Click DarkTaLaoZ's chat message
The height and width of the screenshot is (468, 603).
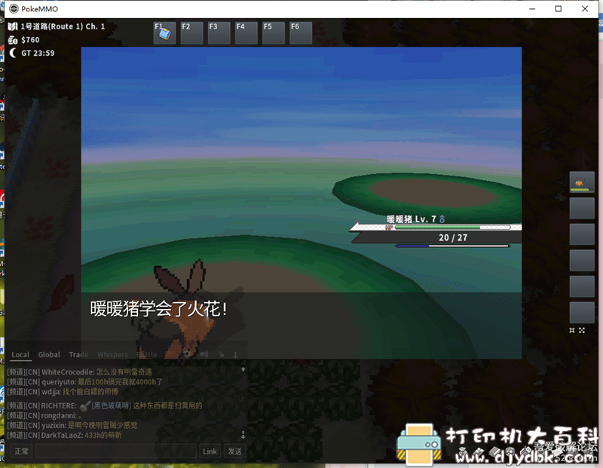tap(64, 436)
